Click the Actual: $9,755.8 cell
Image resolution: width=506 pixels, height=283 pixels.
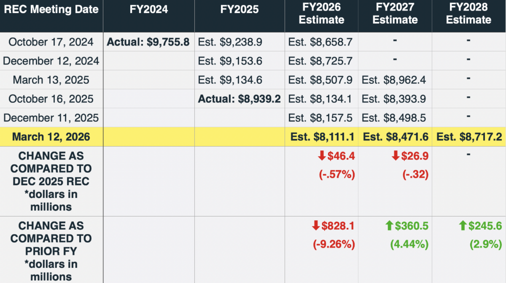148,42
